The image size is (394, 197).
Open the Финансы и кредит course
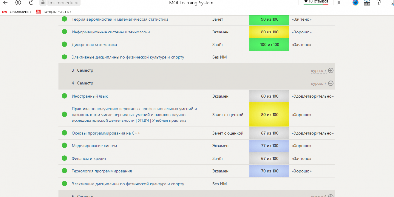(x=89, y=159)
